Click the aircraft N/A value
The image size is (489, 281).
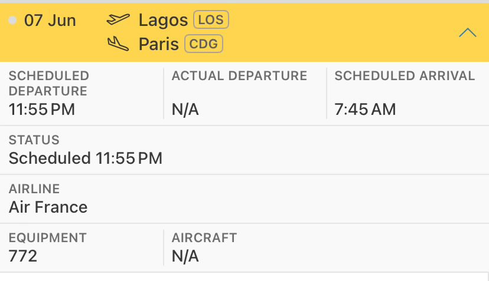tap(185, 256)
